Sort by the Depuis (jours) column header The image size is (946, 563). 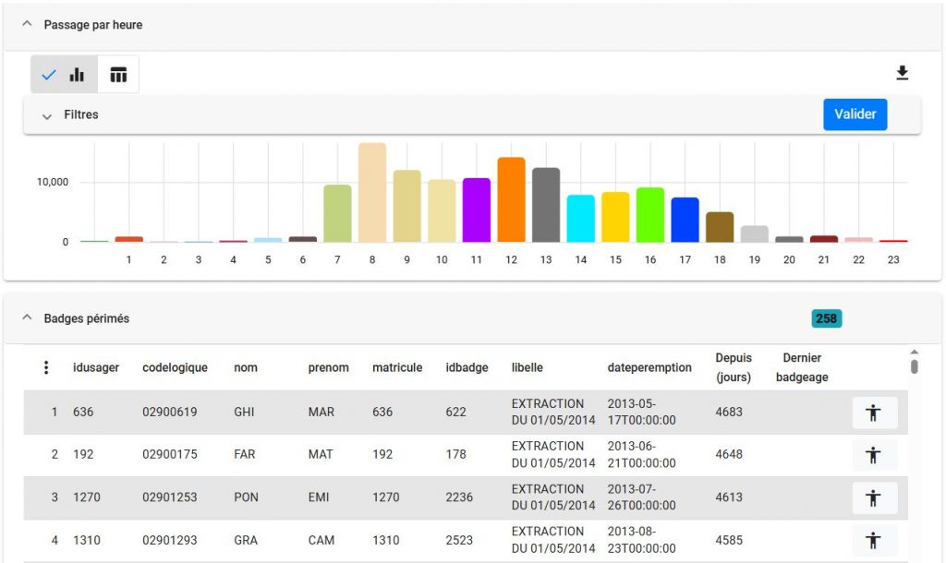tap(734, 367)
